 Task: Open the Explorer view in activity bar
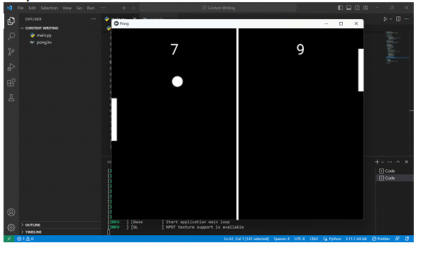pos(11,21)
